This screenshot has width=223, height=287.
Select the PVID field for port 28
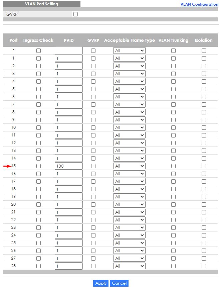69,266
